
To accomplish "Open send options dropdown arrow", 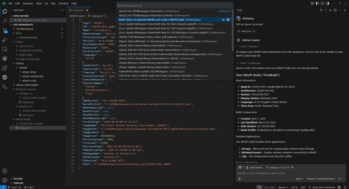I will (x=343, y=179).
